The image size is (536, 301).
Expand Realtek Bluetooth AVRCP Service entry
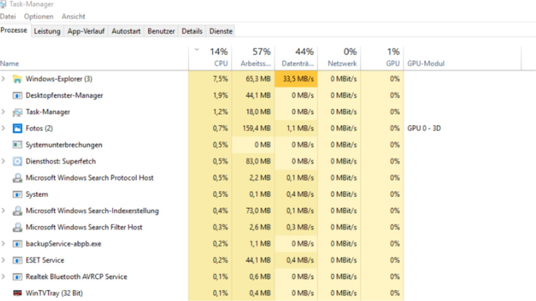point(3,276)
